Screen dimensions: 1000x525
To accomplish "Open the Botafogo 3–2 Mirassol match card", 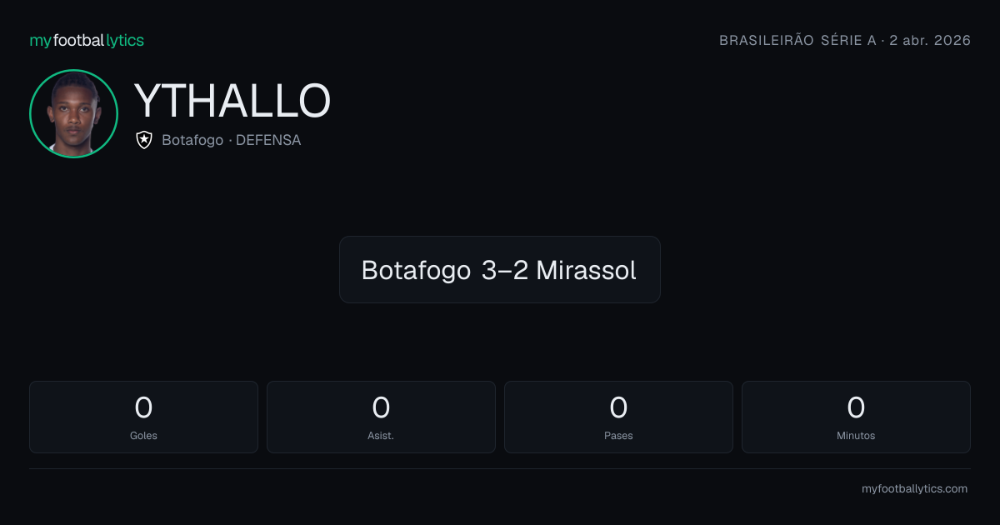I will 500,269.
